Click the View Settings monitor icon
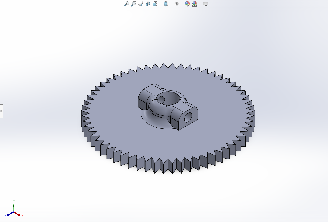 tap(206, 4)
